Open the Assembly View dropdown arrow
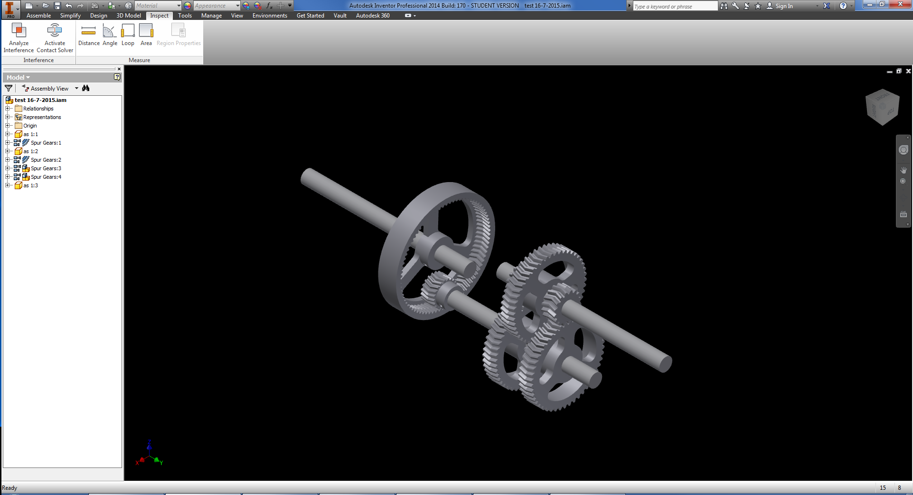 [76, 88]
